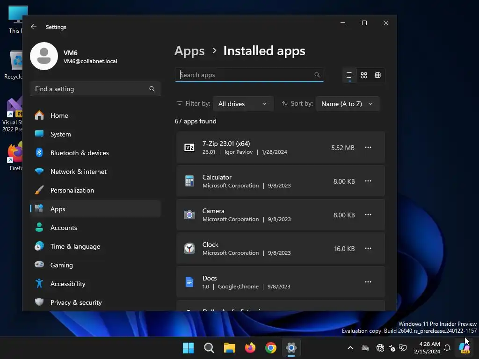
Task: Open Bluetooth & devices settings
Action: coord(95,153)
